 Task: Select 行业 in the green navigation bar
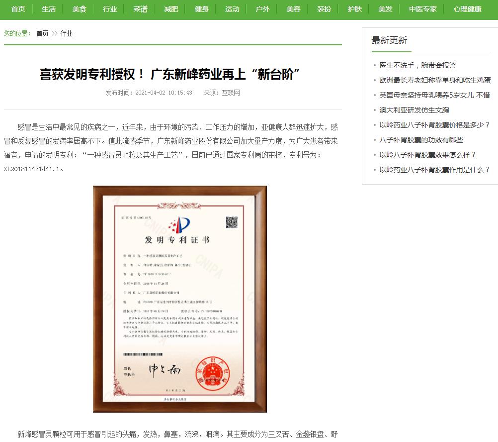coord(110,9)
